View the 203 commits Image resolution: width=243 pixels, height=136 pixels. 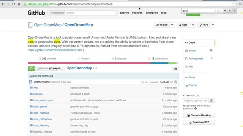tap(47, 59)
